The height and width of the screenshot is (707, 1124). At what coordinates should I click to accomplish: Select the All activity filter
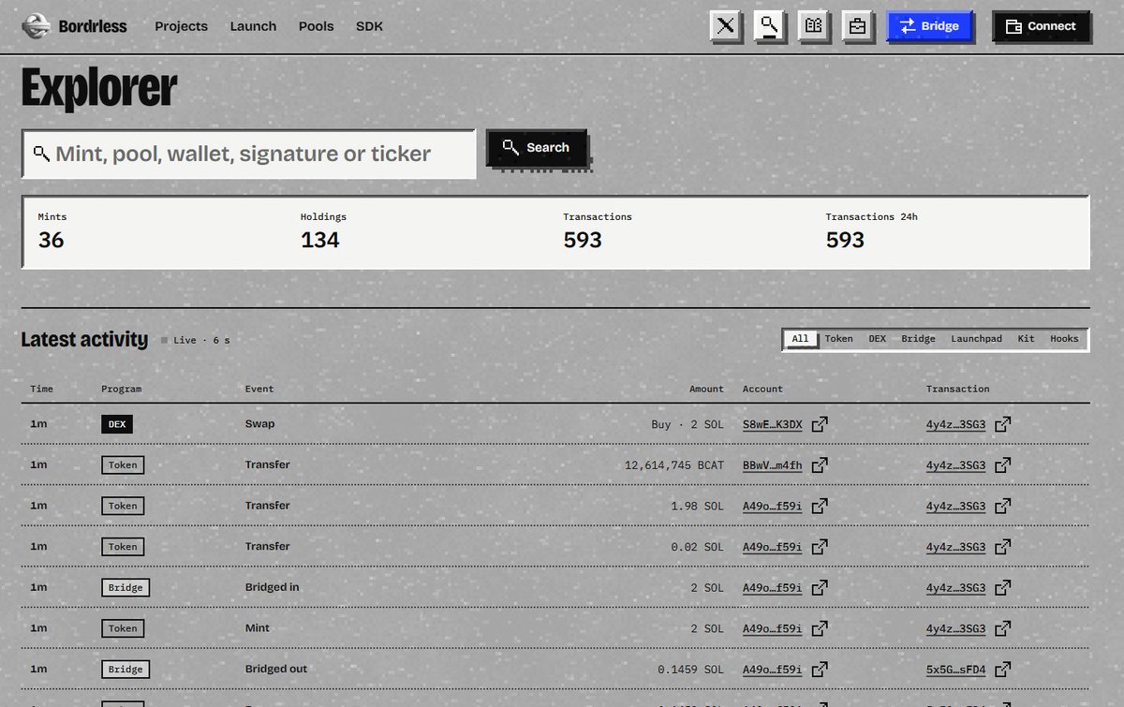pyautogui.click(x=800, y=339)
